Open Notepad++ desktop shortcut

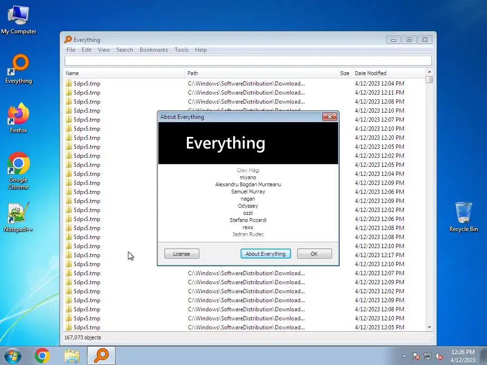point(19,217)
